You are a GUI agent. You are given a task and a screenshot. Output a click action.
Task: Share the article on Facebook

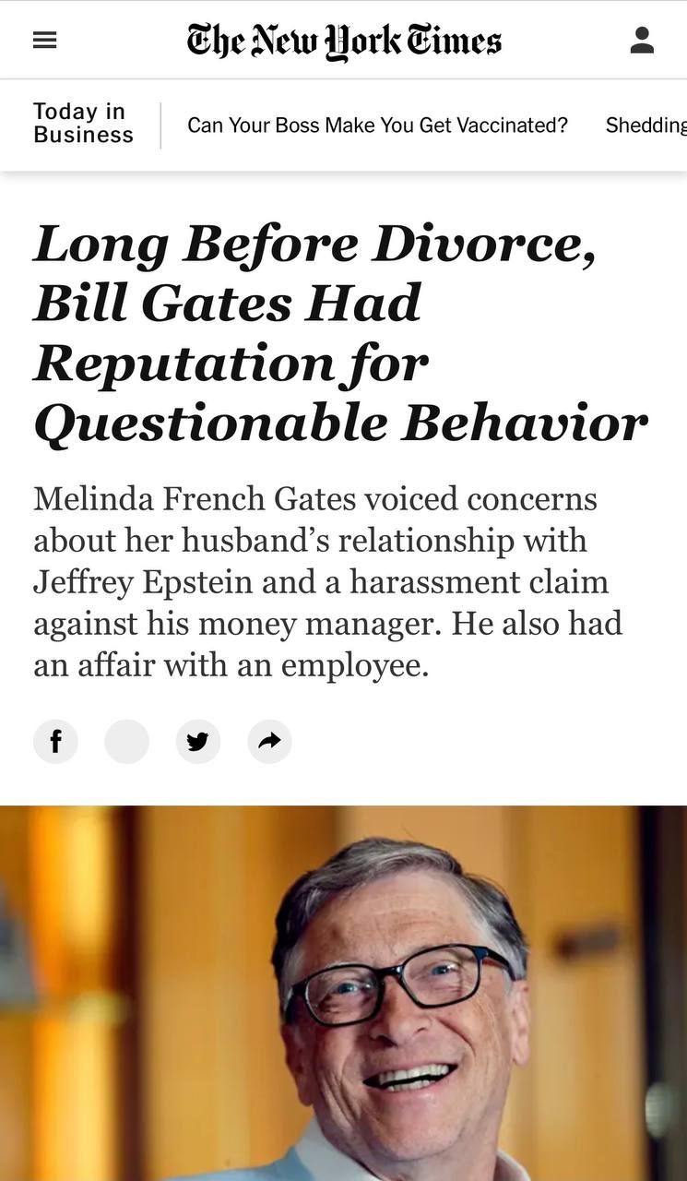pyautogui.click(x=55, y=741)
